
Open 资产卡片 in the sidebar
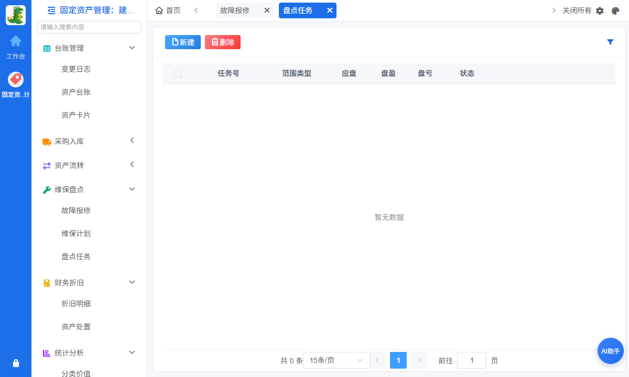tap(76, 115)
